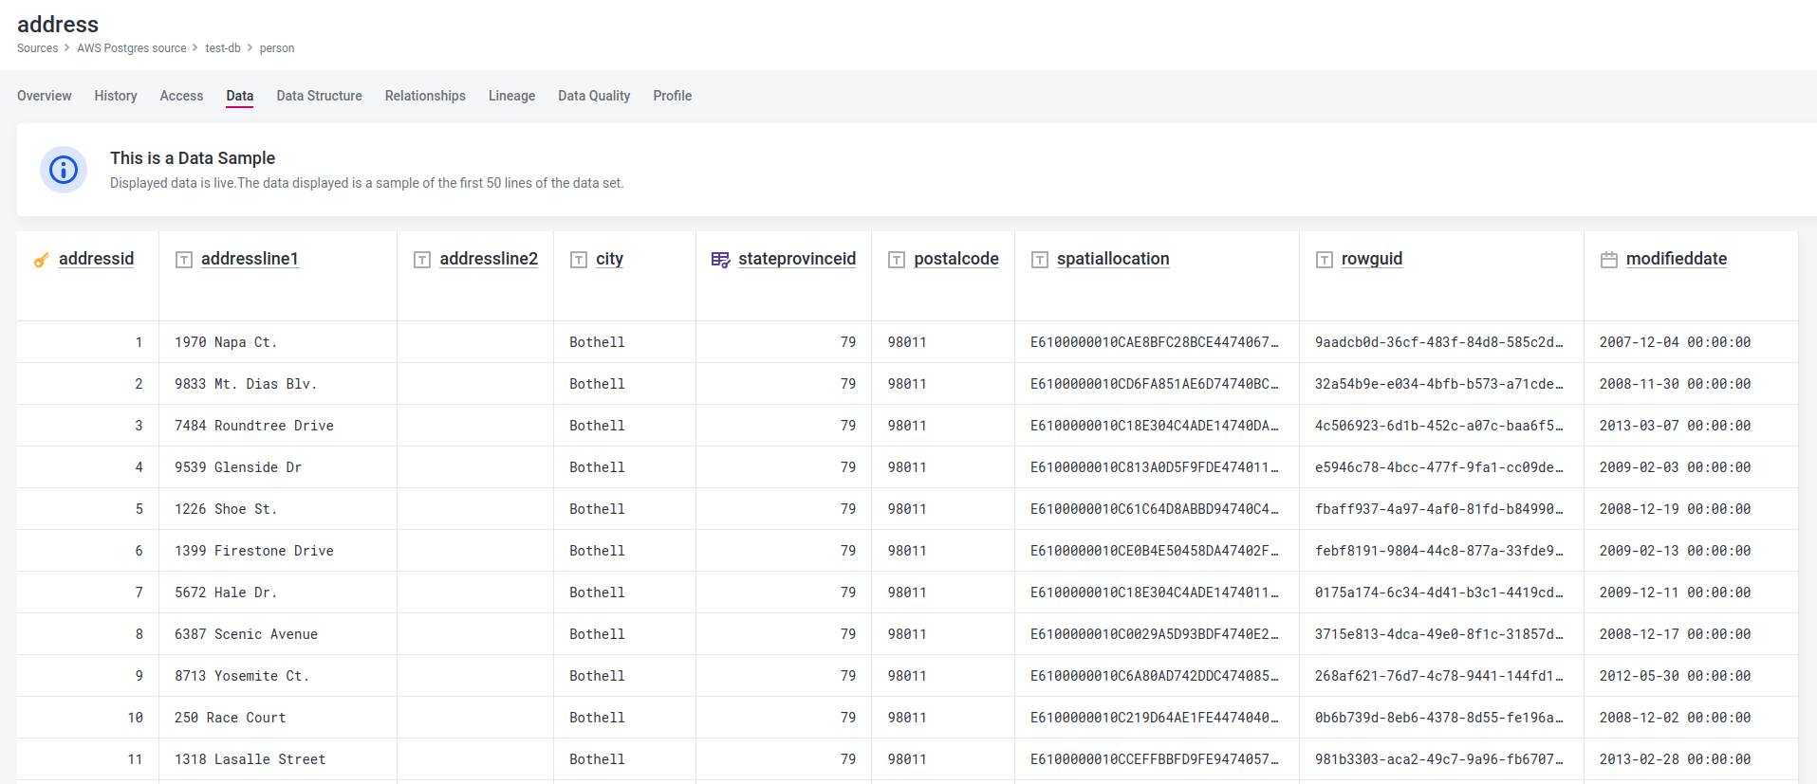Open the Relationships tab

(425, 96)
